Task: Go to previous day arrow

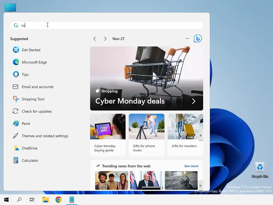Action: (x=95, y=39)
